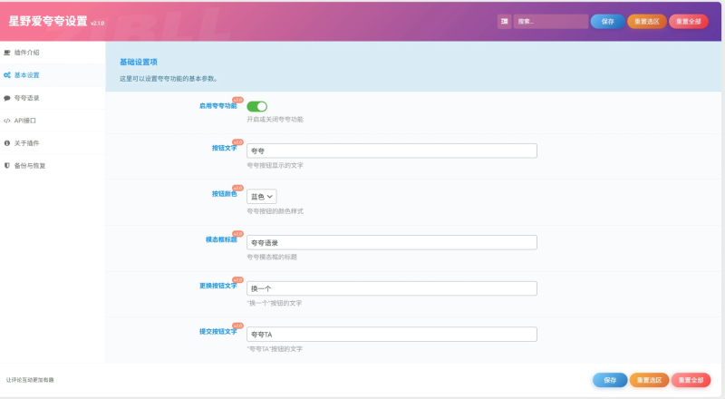725x399 pixels.
Task: Click the bottom 重置选区 button
Action: [649, 380]
